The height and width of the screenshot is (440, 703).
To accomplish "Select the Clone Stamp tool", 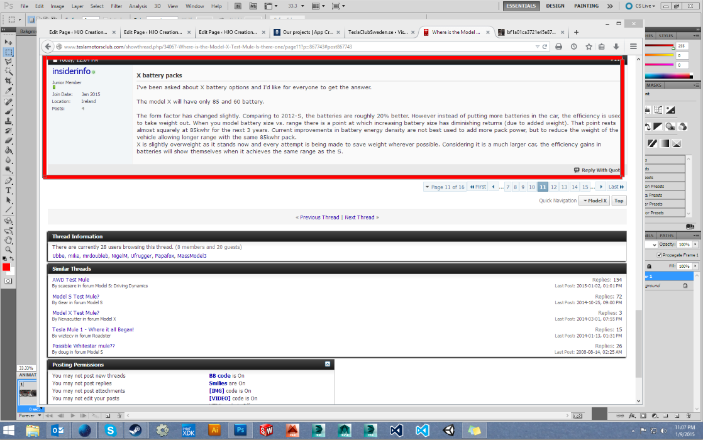I will pyautogui.click(x=9, y=121).
